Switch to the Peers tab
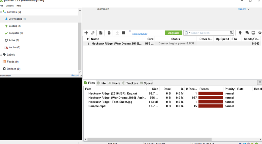 [x=114, y=83]
